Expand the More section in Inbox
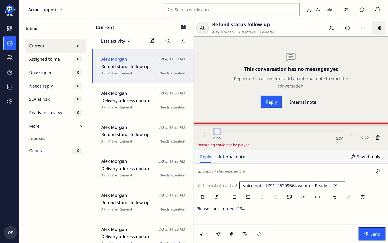 click(x=56, y=126)
